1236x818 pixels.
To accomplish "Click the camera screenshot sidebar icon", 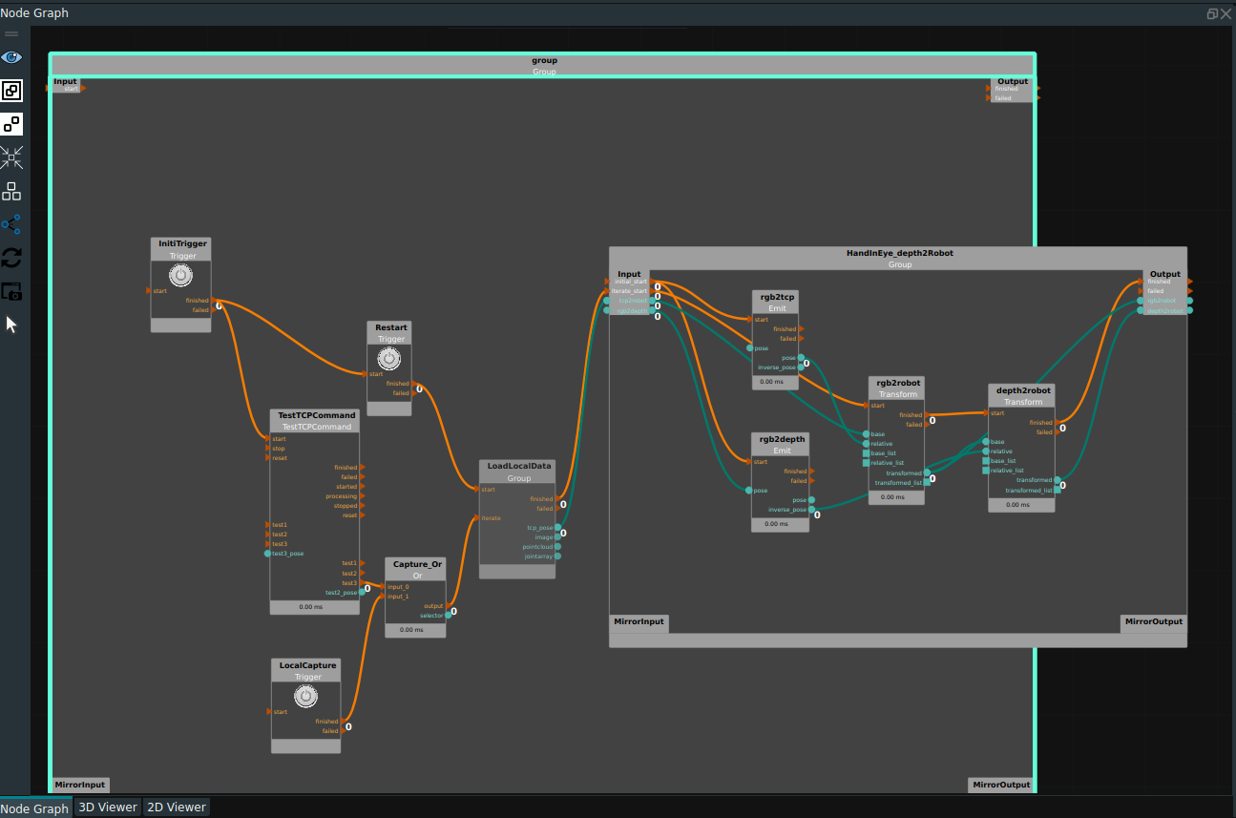I will (11, 291).
